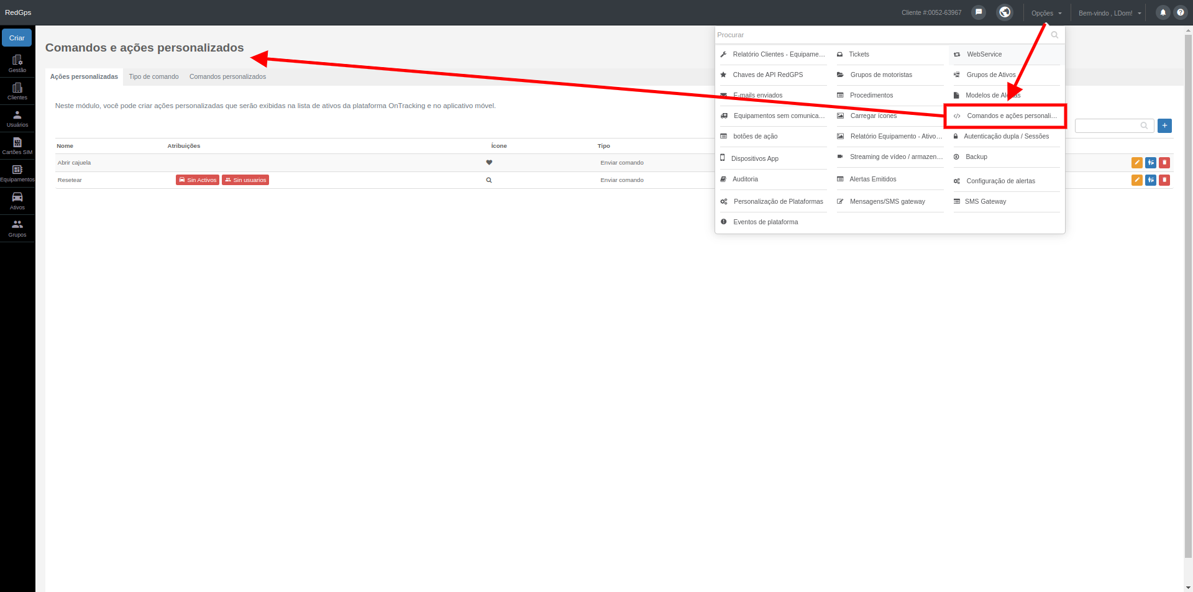Focus the Procurar search field in menu
This screenshot has width=1193, height=592.
pos(890,35)
